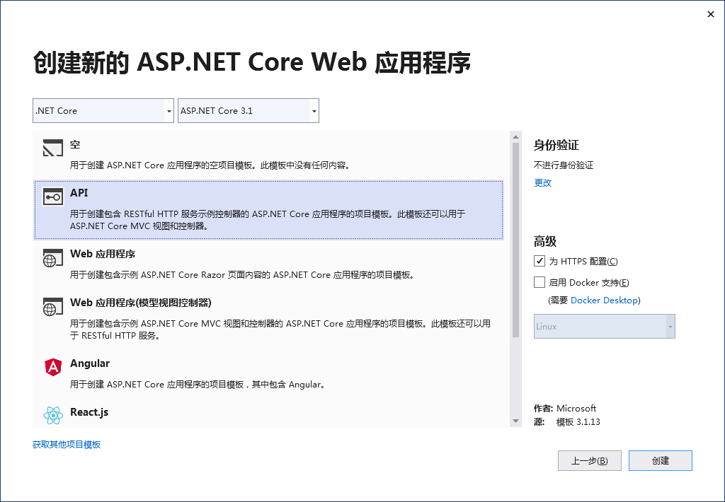This screenshot has height=502, width=725.
Task: Open the .NET Core framework dropdown
Action: 103,111
